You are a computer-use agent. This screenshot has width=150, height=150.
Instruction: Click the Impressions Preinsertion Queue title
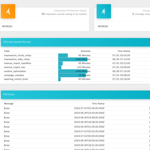pyautogui.click(x=70, y=11)
